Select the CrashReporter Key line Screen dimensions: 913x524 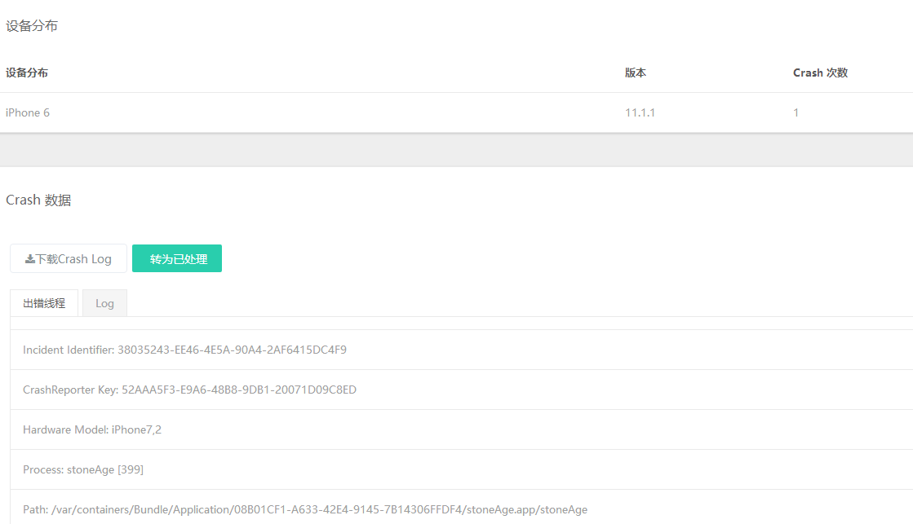189,390
